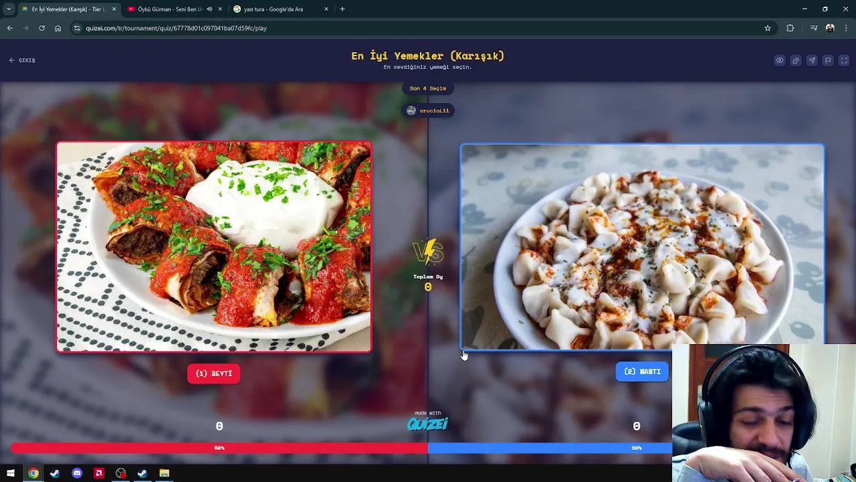
Task: Select the Beyti dish image
Action: click(214, 247)
